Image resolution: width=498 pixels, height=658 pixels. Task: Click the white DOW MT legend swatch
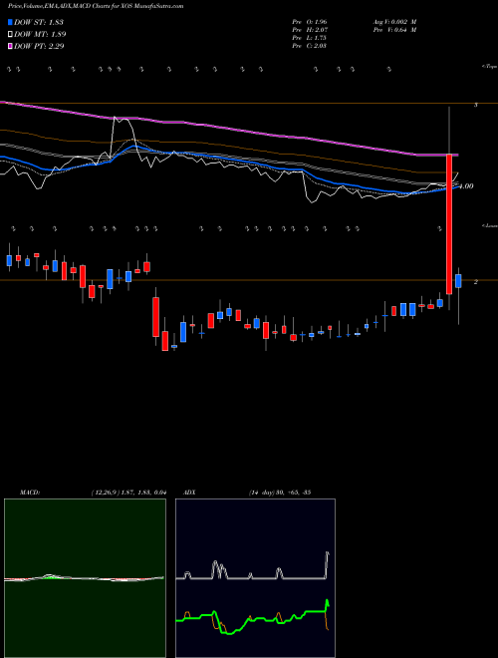[10, 34]
